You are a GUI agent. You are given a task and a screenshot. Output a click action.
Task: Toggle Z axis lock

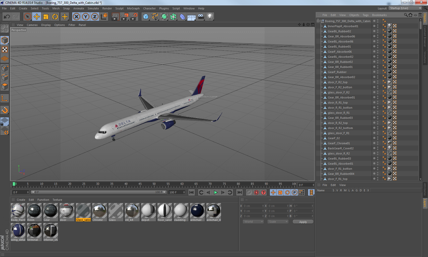[x=95, y=17]
